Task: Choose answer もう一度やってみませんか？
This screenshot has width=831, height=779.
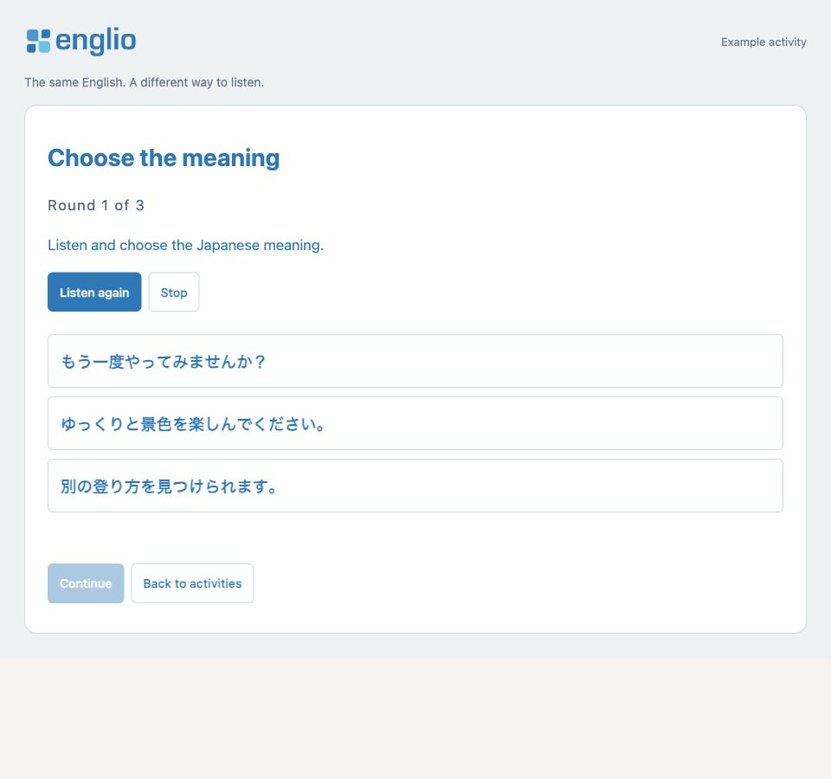Action: (x=415, y=361)
